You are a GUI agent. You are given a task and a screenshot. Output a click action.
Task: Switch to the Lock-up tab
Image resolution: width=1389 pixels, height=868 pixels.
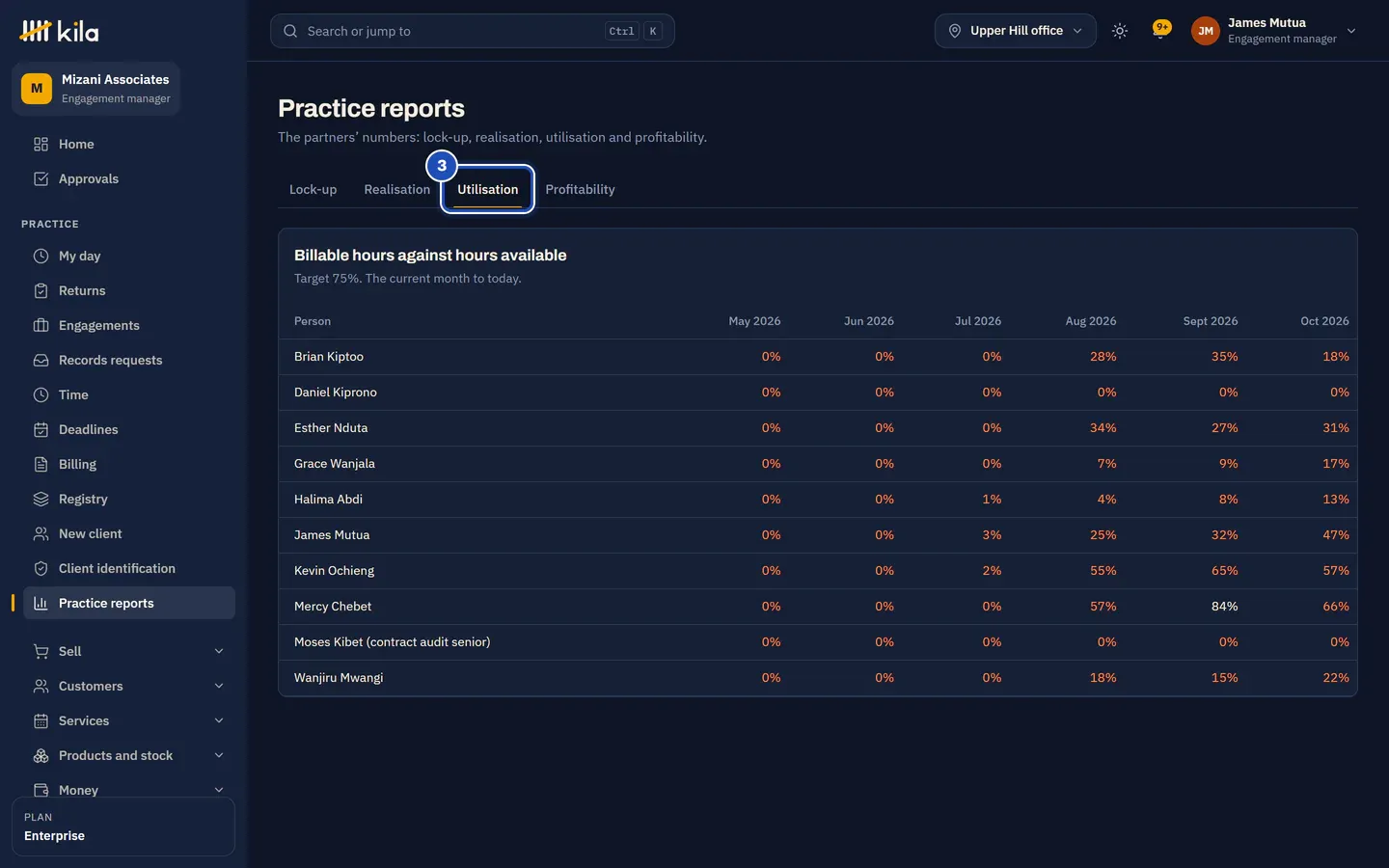coord(313,189)
